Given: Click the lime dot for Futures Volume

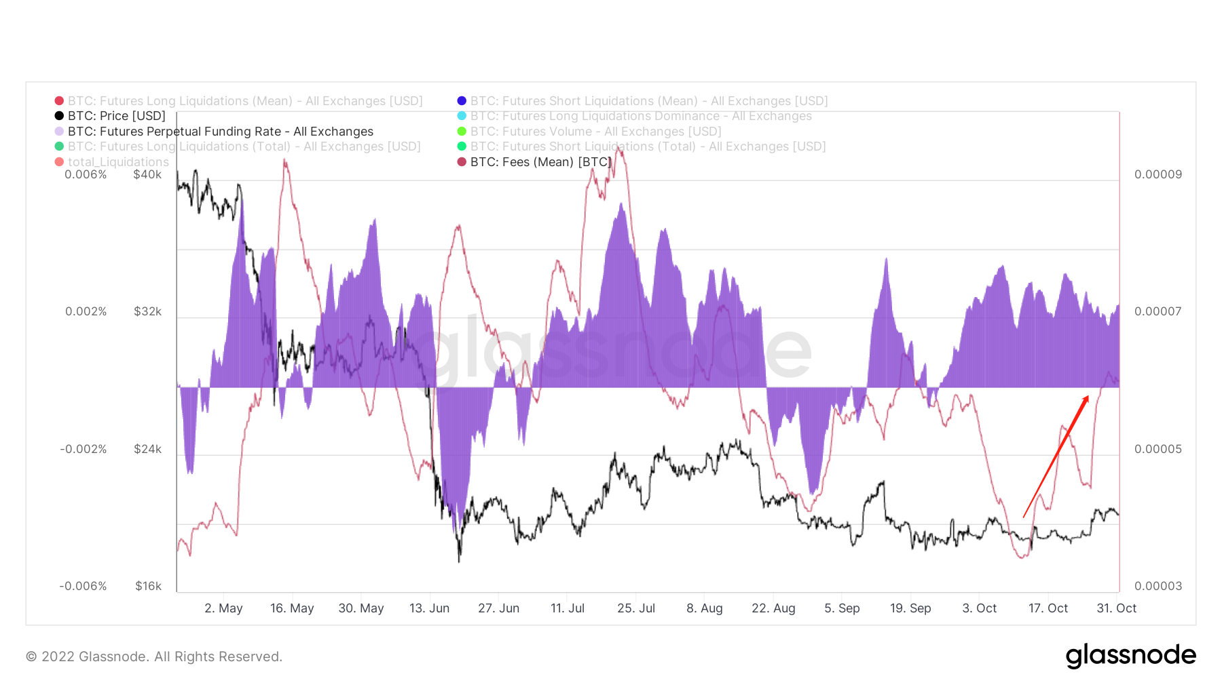Looking at the screenshot, I should tap(462, 132).
